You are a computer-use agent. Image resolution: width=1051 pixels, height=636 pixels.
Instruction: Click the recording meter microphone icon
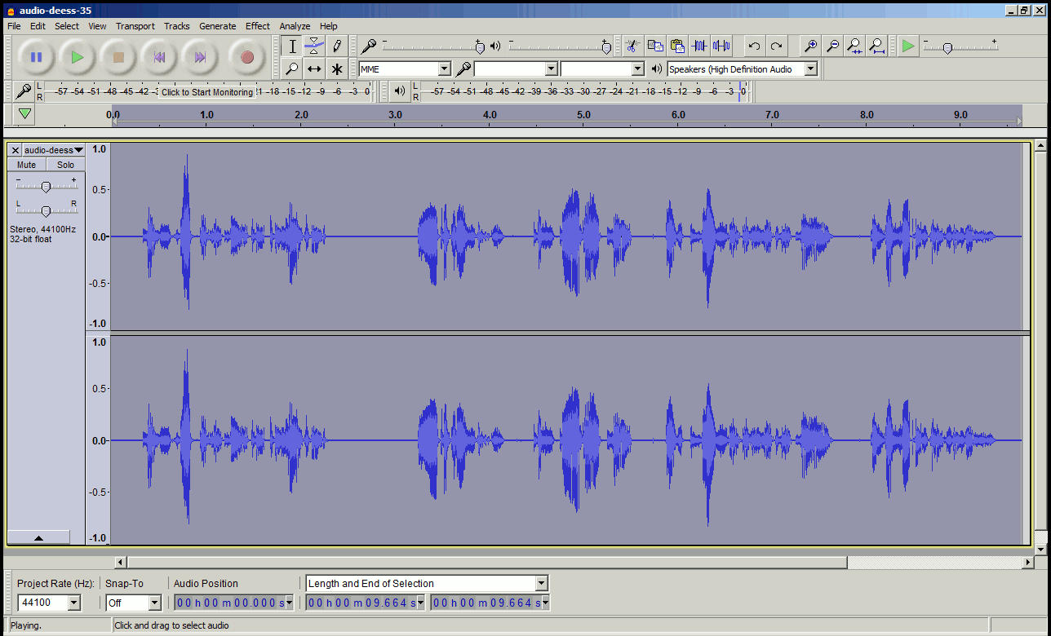pos(24,91)
